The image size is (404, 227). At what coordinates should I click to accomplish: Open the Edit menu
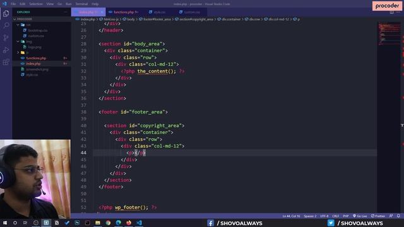23,4
